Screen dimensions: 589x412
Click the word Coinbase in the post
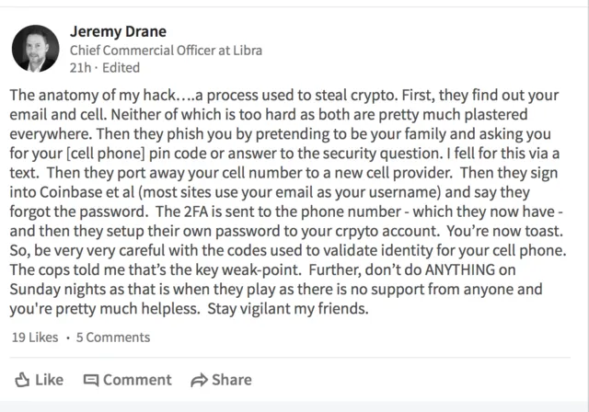71,192
